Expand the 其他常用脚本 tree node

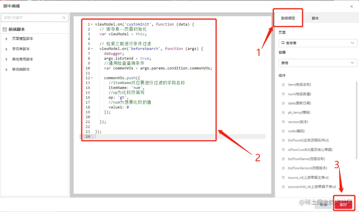[6, 59]
